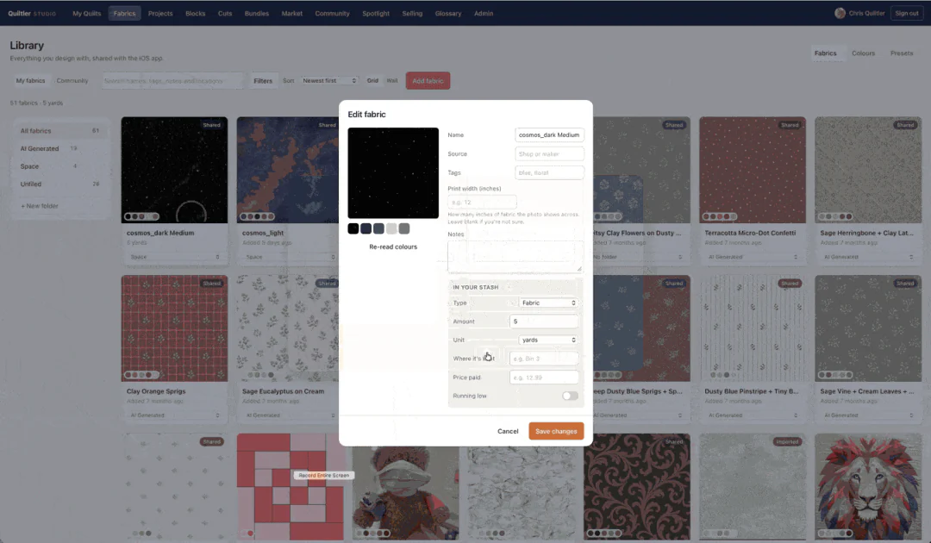
Task: Select All fabrics folder in sidebar
Action: point(59,130)
